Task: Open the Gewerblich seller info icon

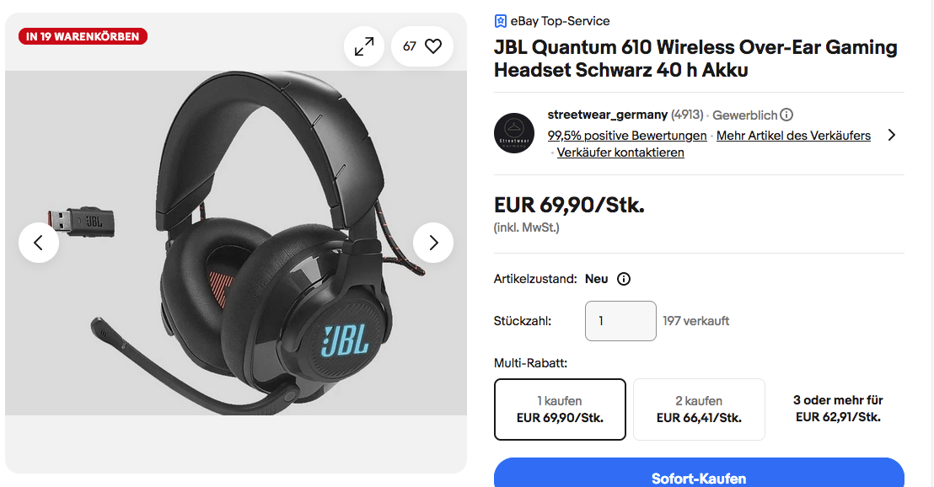Action: tap(786, 115)
